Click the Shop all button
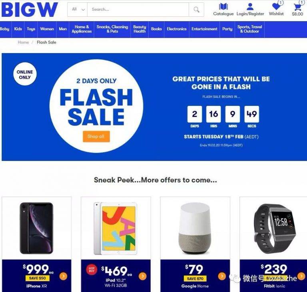Screen dimensions: 307x292 [x=96, y=136]
